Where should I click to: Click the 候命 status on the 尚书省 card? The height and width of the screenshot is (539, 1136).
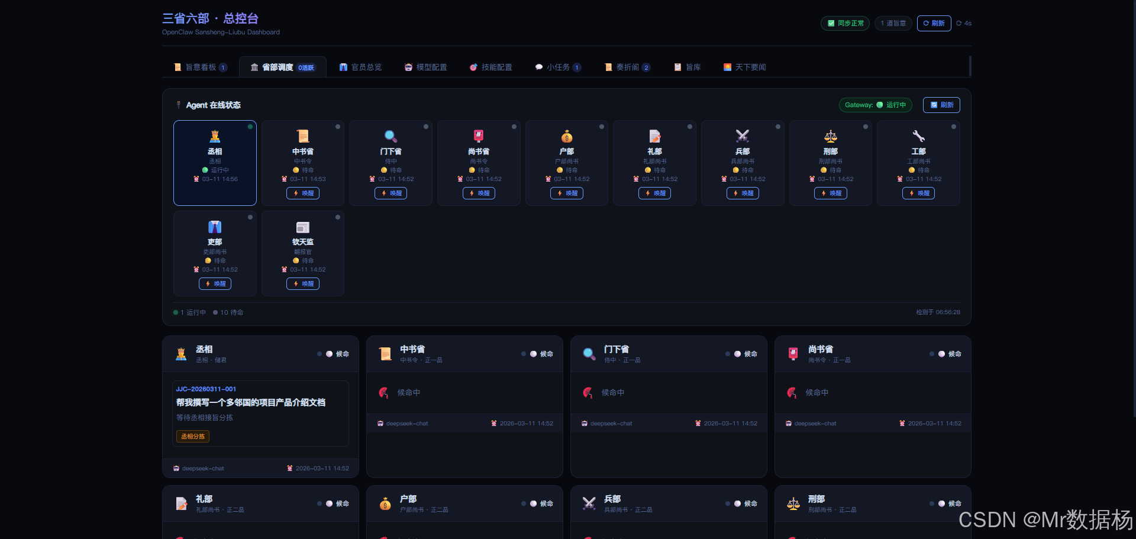pos(950,354)
